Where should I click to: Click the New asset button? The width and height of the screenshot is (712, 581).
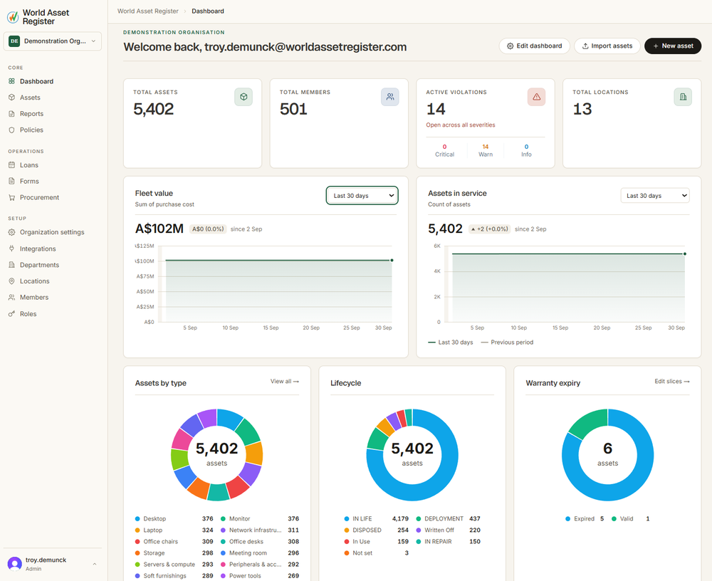pos(673,46)
